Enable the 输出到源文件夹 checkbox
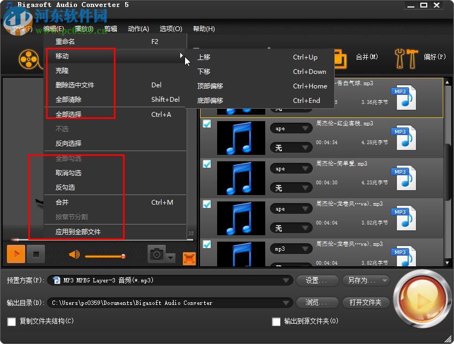This screenshot has width=454, height=344. [x=276, y=321]
